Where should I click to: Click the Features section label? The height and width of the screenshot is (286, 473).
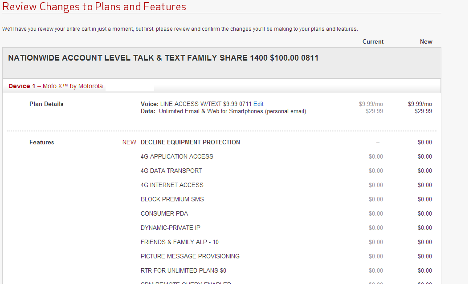click(41, 143)
